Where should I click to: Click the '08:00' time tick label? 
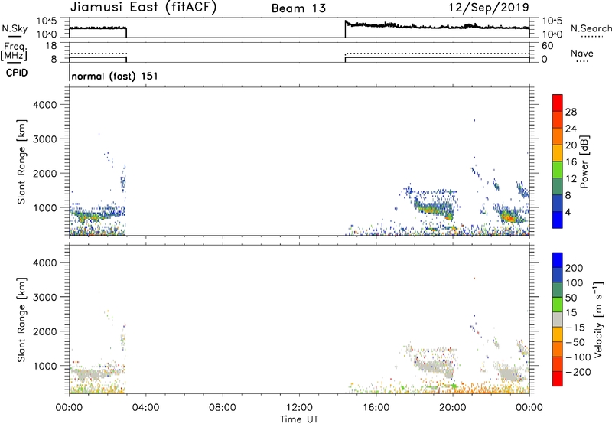point(223,408)
